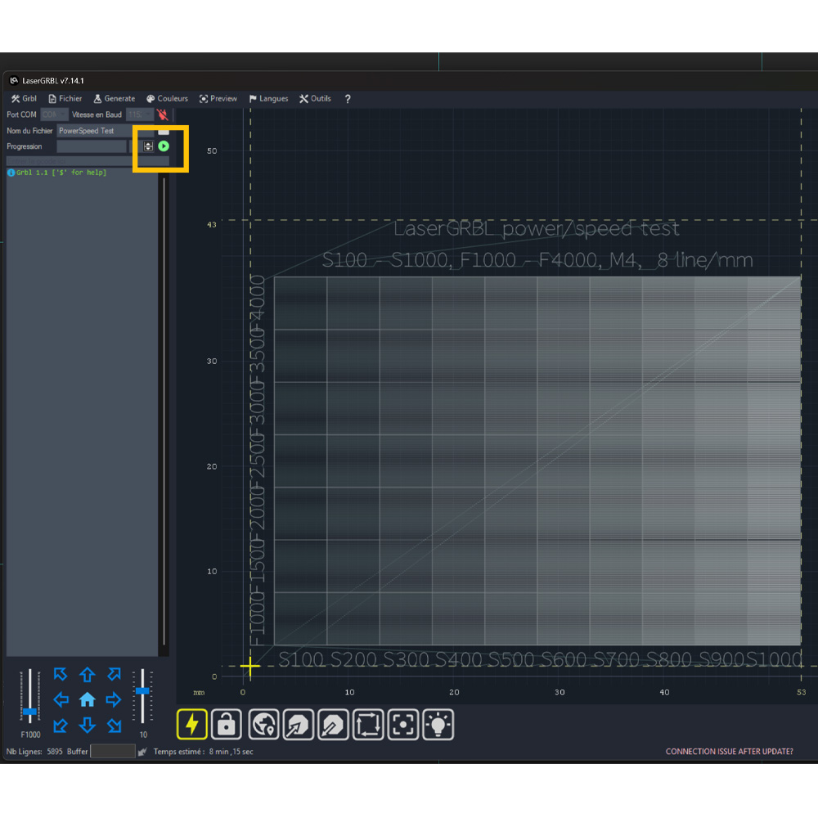Open the Couleurs menu
Screen dimensions: 818x818
(x=167, y=99)
